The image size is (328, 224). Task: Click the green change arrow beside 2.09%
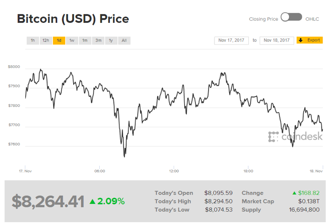(92, 201)
